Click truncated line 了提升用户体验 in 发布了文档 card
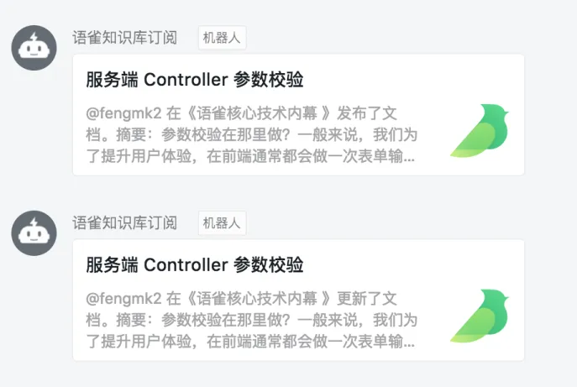577x387 pixels. pos(250,156)
